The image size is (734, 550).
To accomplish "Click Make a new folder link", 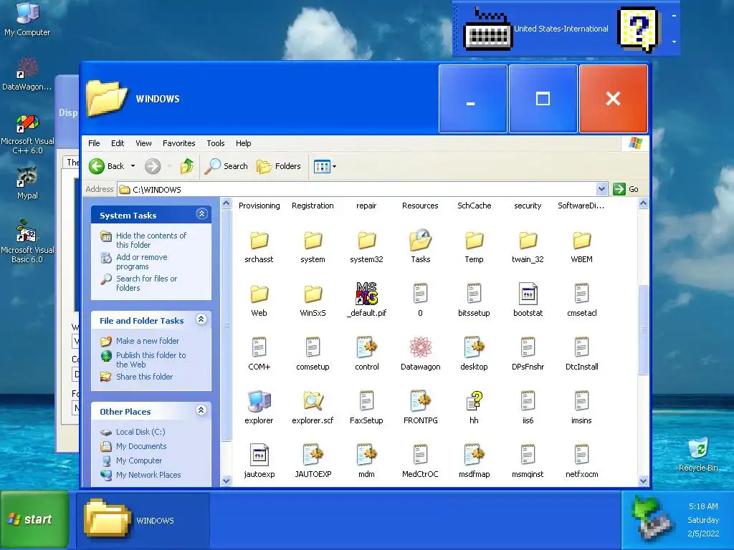I will click(x=148, y=341).
